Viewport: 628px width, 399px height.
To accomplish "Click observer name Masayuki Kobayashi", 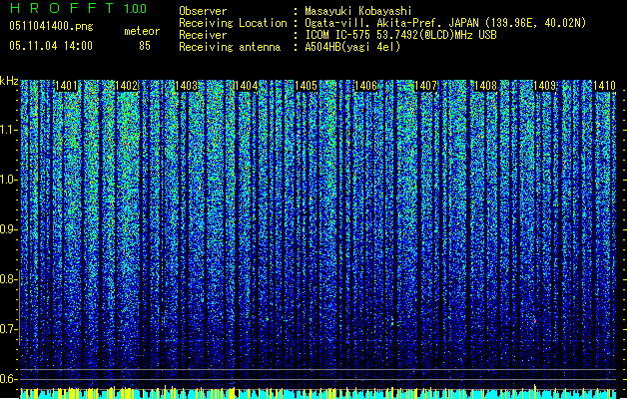I will 358,11.
